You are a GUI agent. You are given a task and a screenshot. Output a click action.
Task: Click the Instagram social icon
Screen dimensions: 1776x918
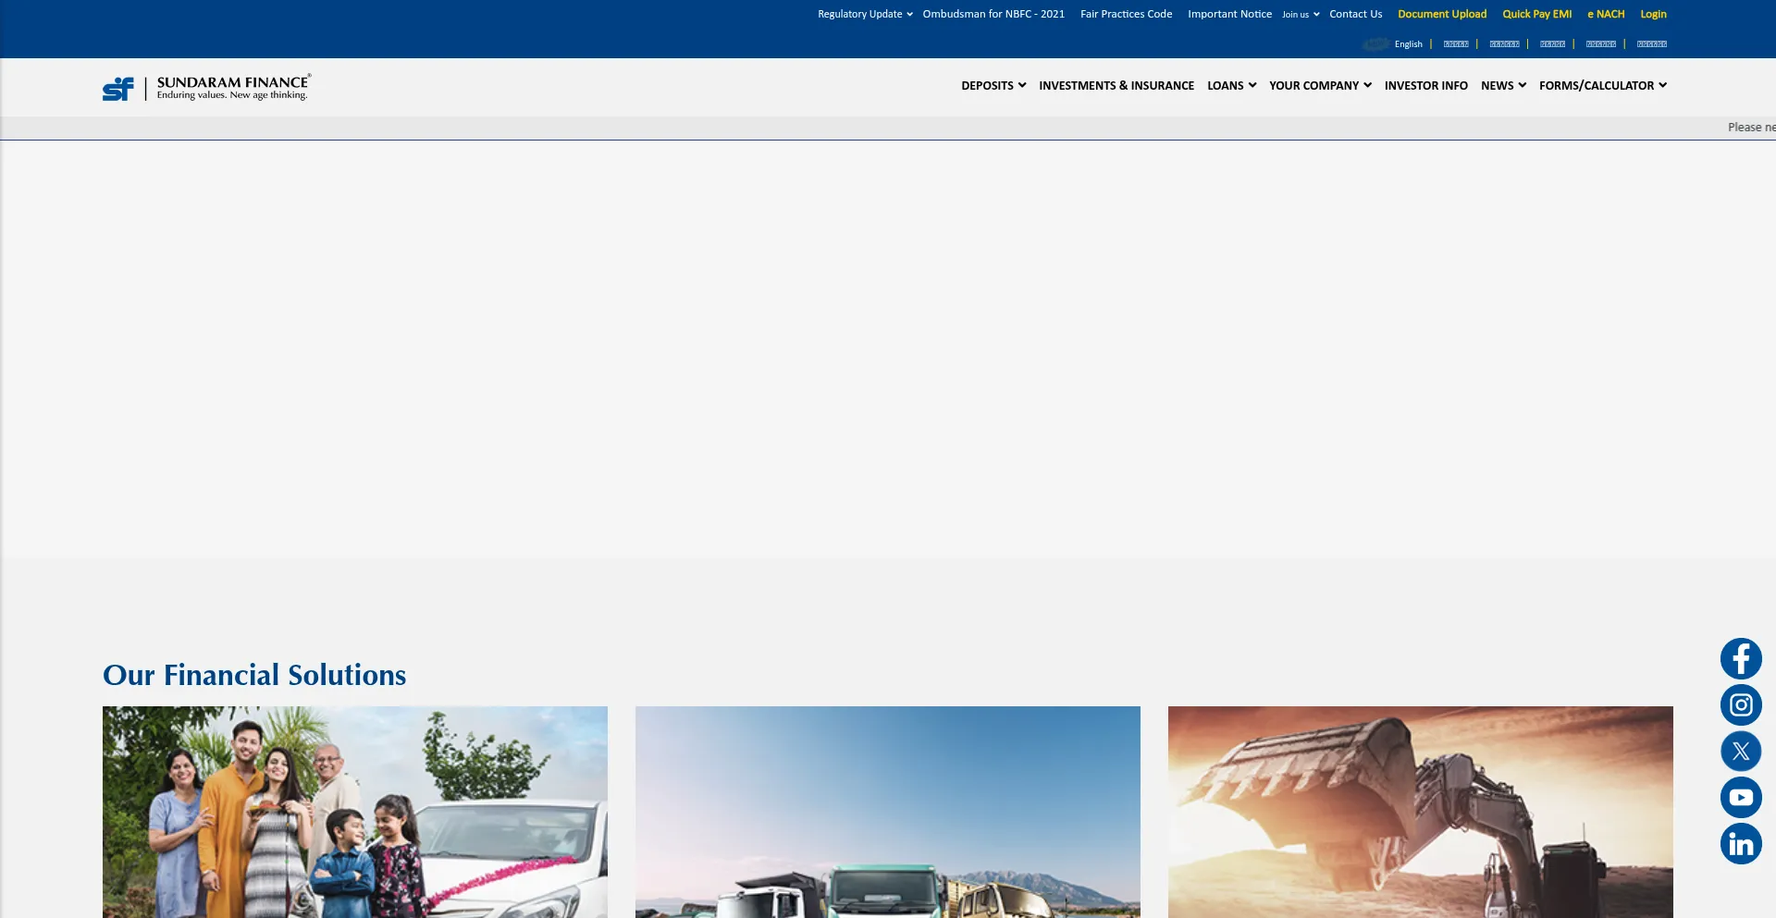[1741, 704]
